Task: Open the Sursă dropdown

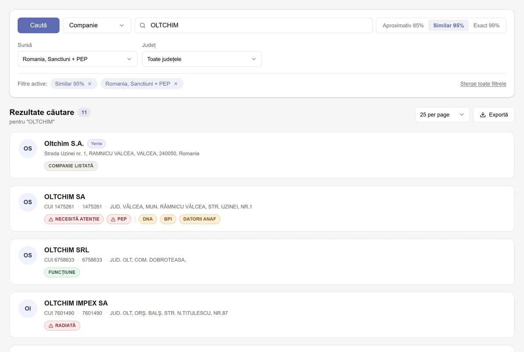Action: tap(77, 59)
